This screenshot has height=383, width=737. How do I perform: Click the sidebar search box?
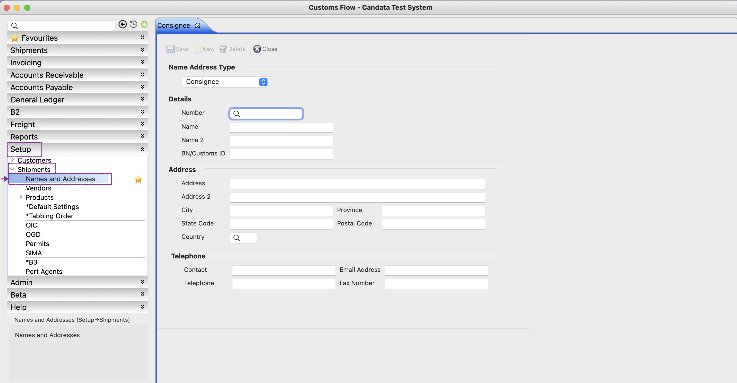(x=62, y=26)
